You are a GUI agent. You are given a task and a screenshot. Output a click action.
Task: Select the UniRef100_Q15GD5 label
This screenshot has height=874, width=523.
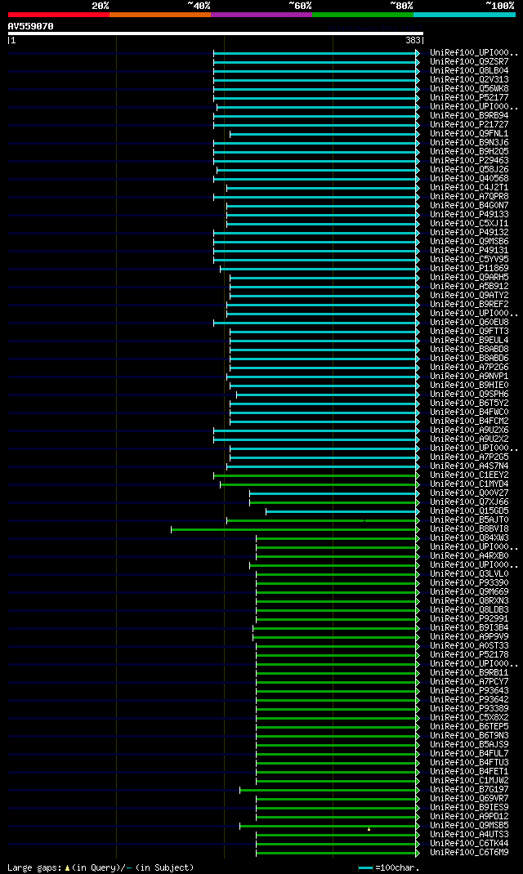[x=469, y=511]
